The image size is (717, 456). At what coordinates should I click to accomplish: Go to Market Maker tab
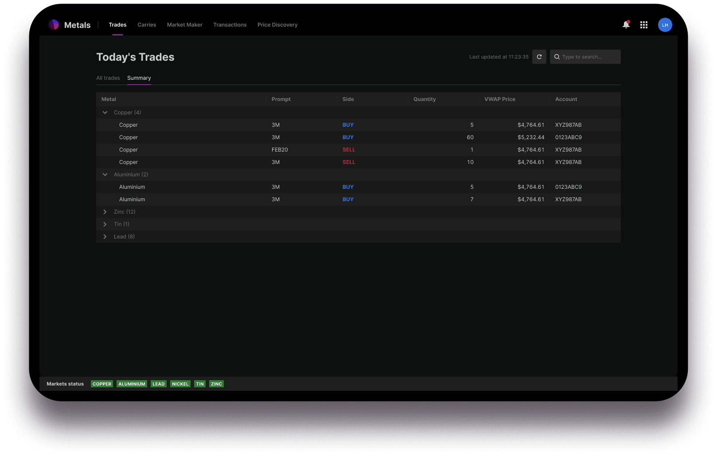[185, 25]
